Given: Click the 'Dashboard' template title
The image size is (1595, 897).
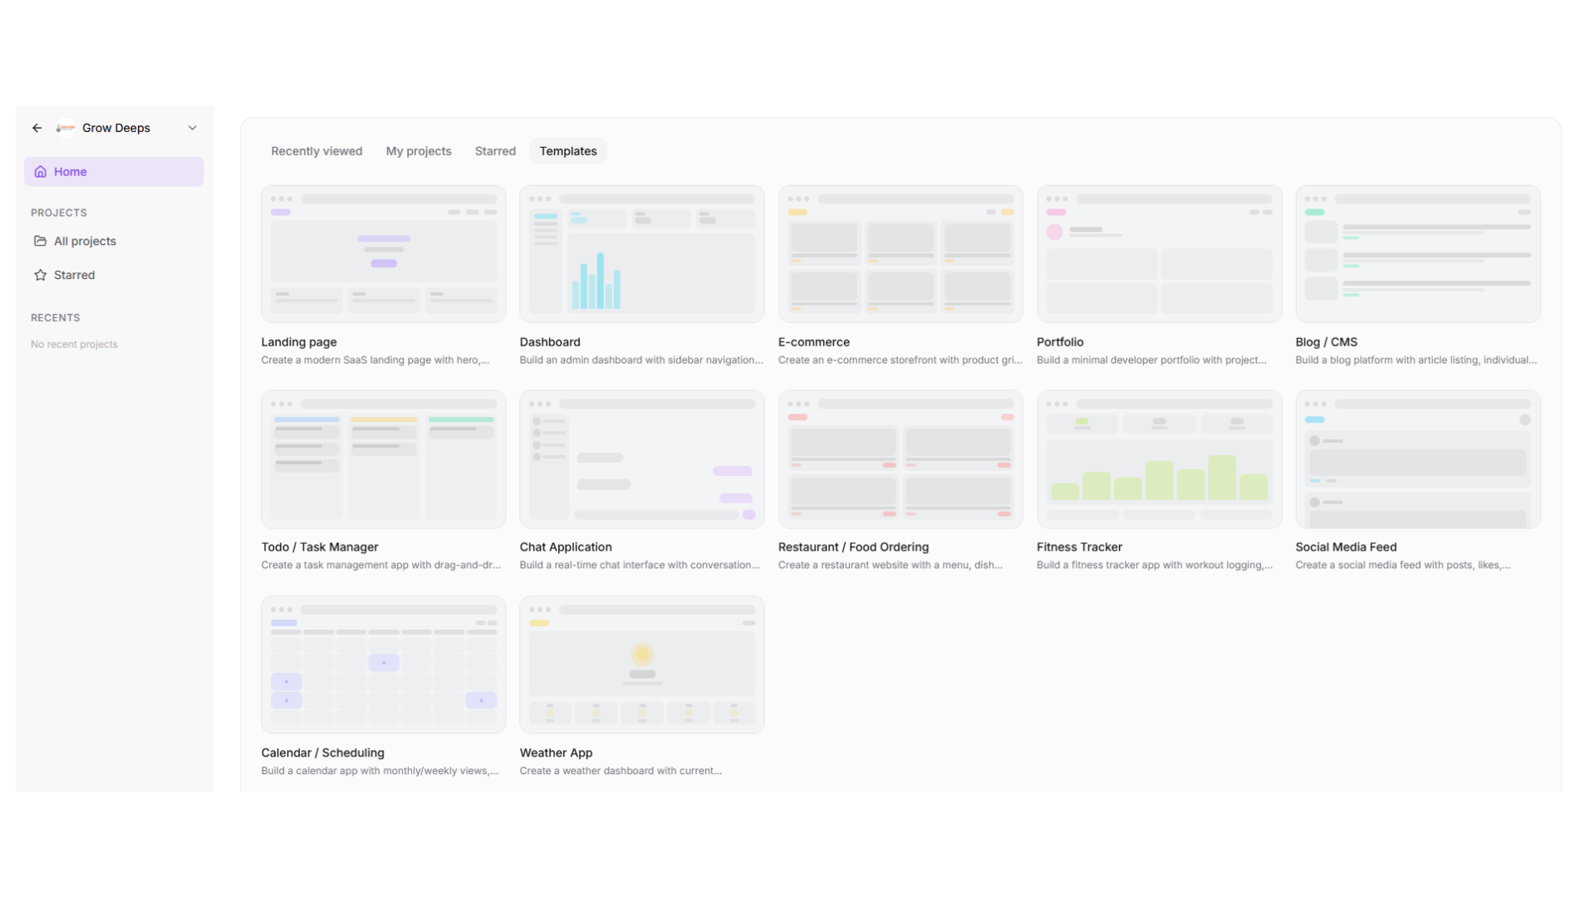Looking at the screenshot, I should [550, 342].
